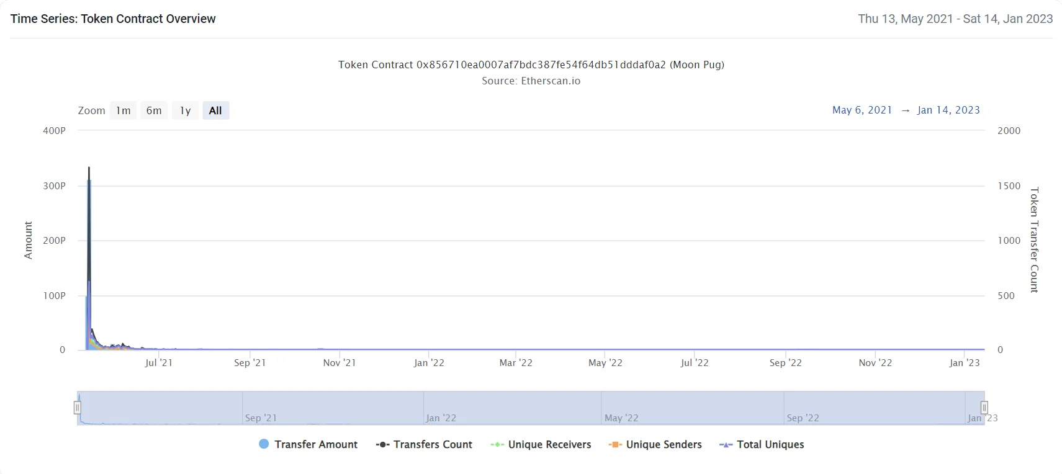Select the 1y zoom option
The image size is (1062, 474).
185,110
